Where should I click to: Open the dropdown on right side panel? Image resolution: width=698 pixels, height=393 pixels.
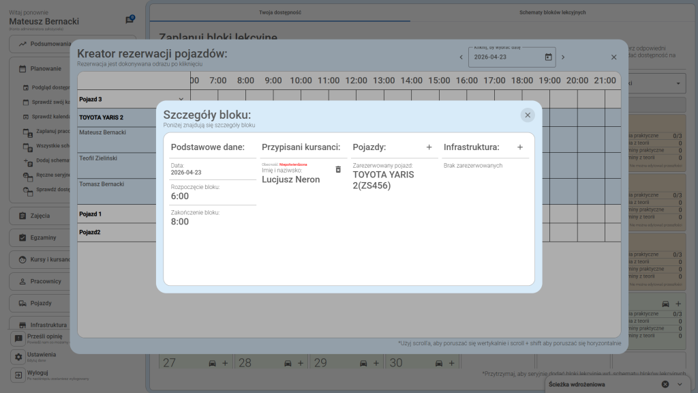[679, 84]
